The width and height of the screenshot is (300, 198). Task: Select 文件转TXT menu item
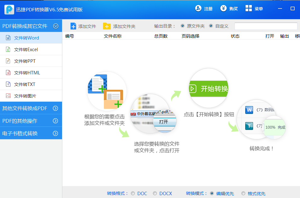31,84
